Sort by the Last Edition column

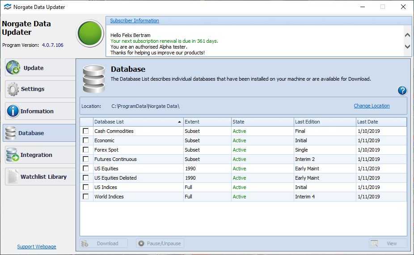(x=325, y=122)
